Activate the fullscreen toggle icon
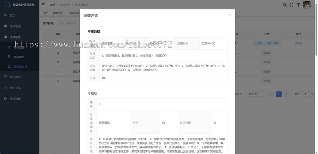Screen dimensions: 318x154 (291, 5)
